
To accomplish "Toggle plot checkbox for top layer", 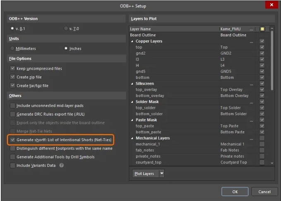I will tap(262, 47).
